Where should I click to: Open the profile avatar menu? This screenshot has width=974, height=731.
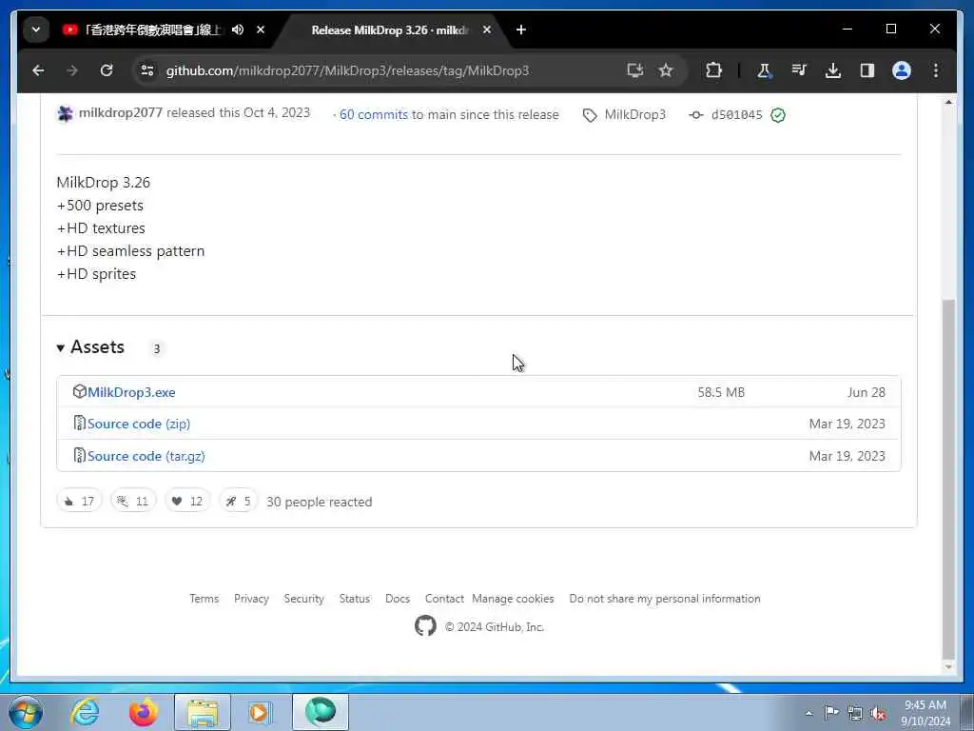pyautogui.click(x=902, y=70)
